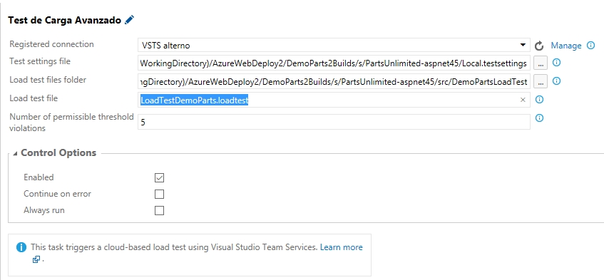The width and height of the screenshot is (604, 280).
Task: Follow the Learn more link
Action: (342, 247)
